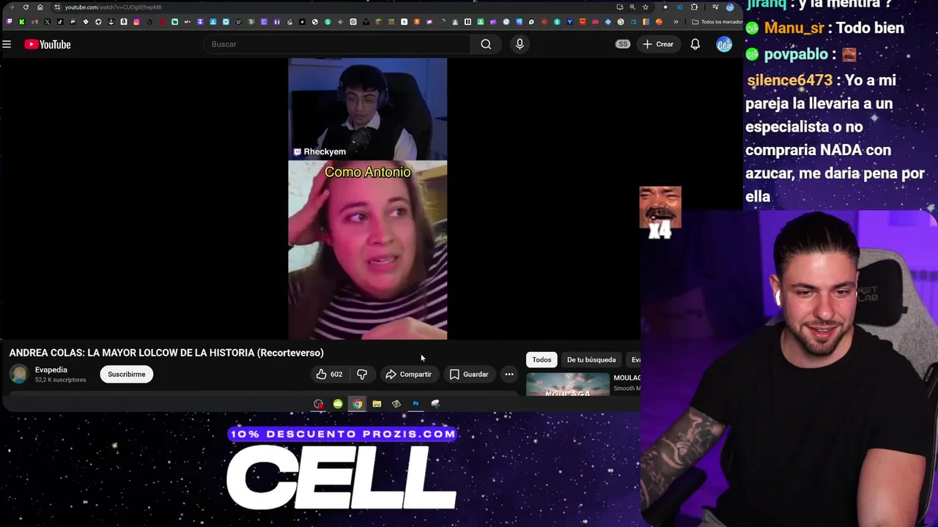Image resolution: width=938 pixels, height=527 pixels.
Task: Open Chrome from the taskbar
Action: [357, 403]
